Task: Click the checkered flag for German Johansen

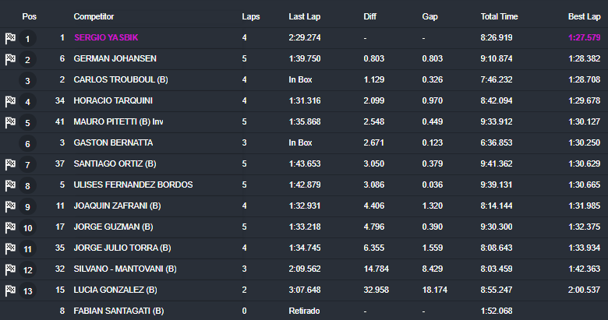Action: coord(10,58)
